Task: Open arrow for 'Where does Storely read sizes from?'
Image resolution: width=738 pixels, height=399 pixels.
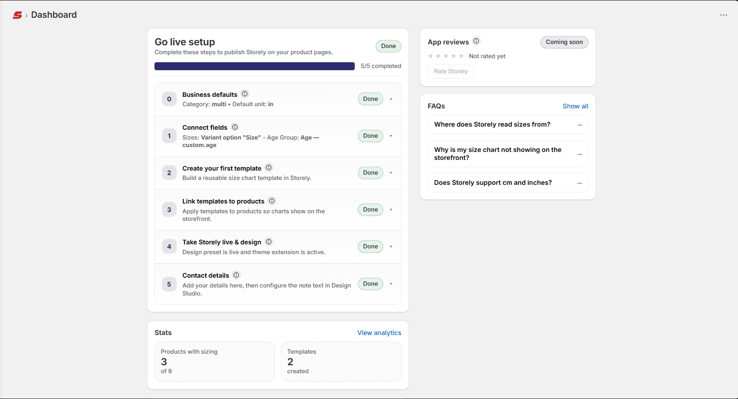Action: 580,125
